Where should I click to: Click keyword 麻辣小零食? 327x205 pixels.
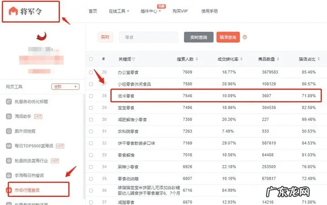pos(128,167)
